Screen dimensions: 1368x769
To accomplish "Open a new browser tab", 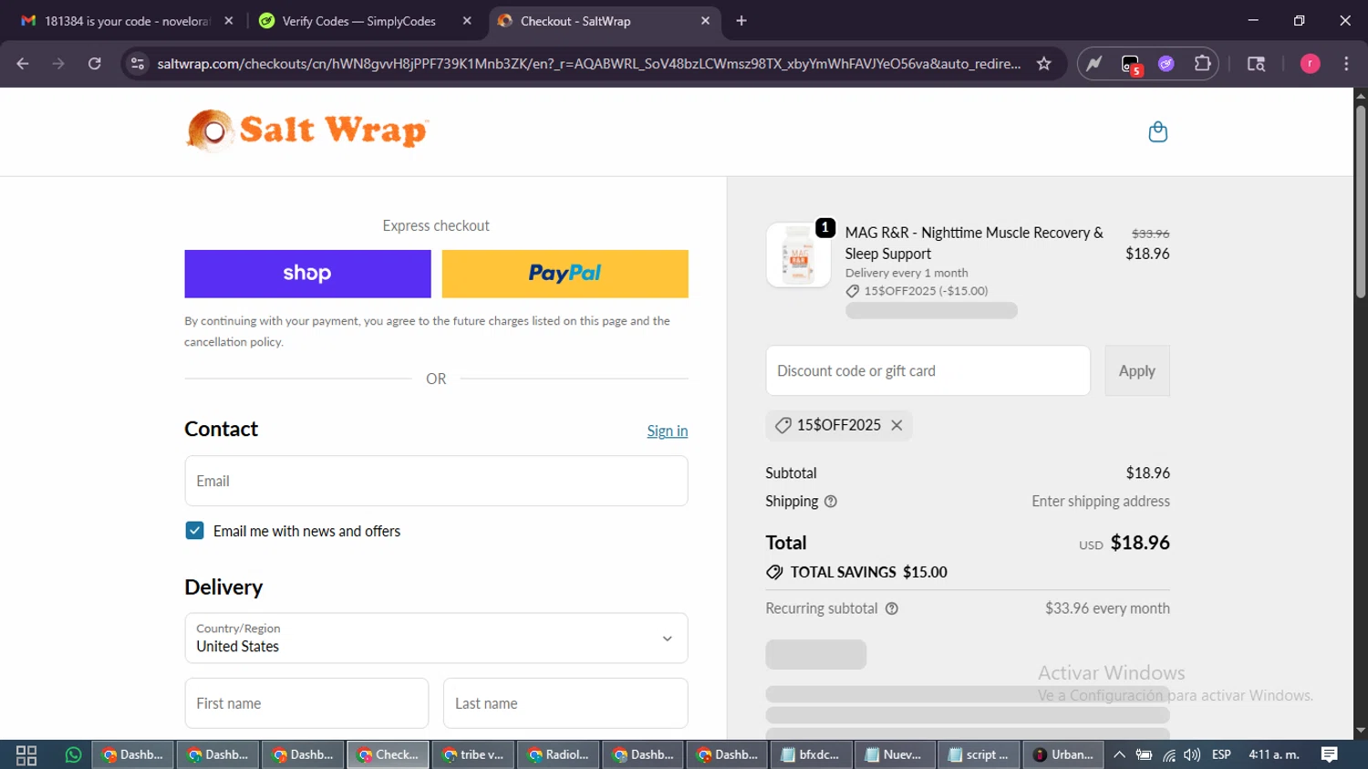I will point(741,21).
